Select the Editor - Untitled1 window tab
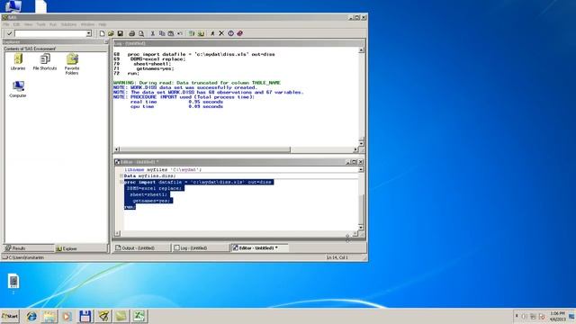The height and width of the screenshot is (324, 576). [259, 248]
